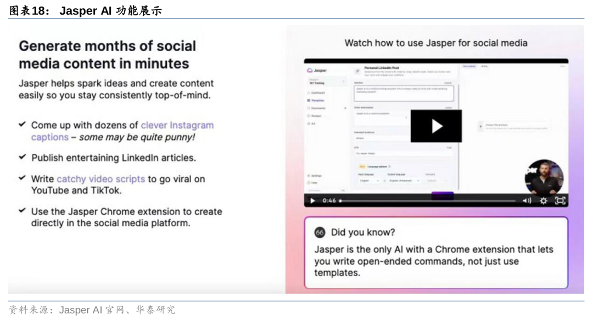Open Settings in the video's Jasper sidebar

(x=315, y=176)
